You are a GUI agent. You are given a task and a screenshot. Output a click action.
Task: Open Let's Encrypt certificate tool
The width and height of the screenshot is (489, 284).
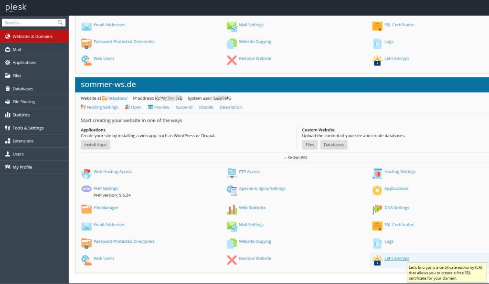coord(396,258)
